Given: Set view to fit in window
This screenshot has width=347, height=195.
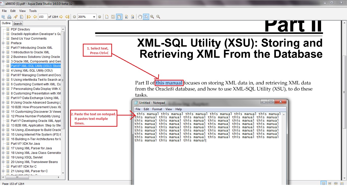Looking at the screenshot, I should (x=113, y=17).
